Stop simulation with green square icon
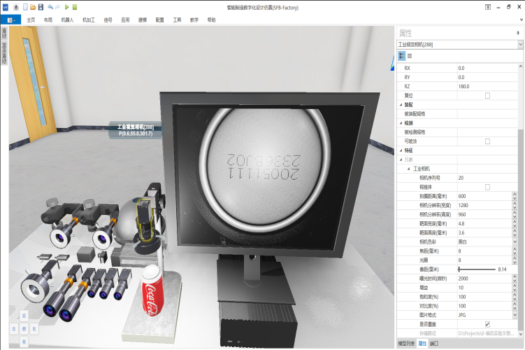525x350 pixels. 75,7
